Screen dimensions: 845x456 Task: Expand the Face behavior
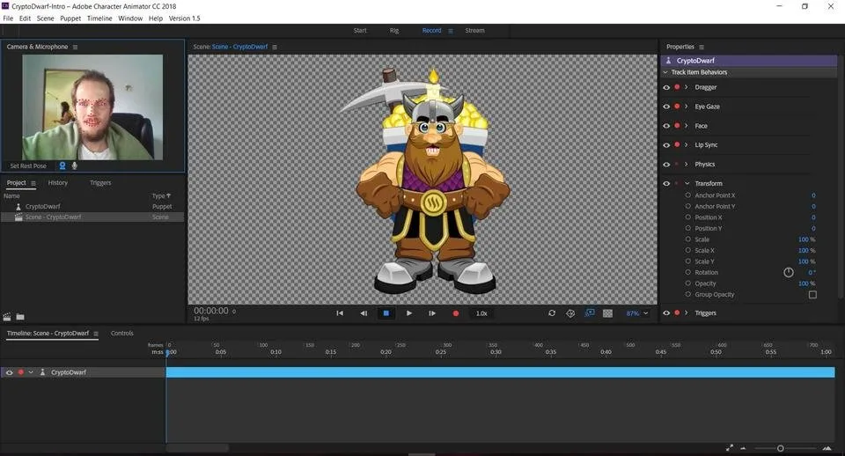(686, 126)
